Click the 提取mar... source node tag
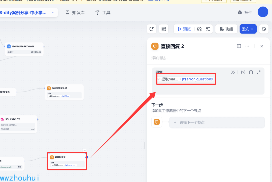The height and width of the screenshot is (182, 272). (x=168, y=79)
